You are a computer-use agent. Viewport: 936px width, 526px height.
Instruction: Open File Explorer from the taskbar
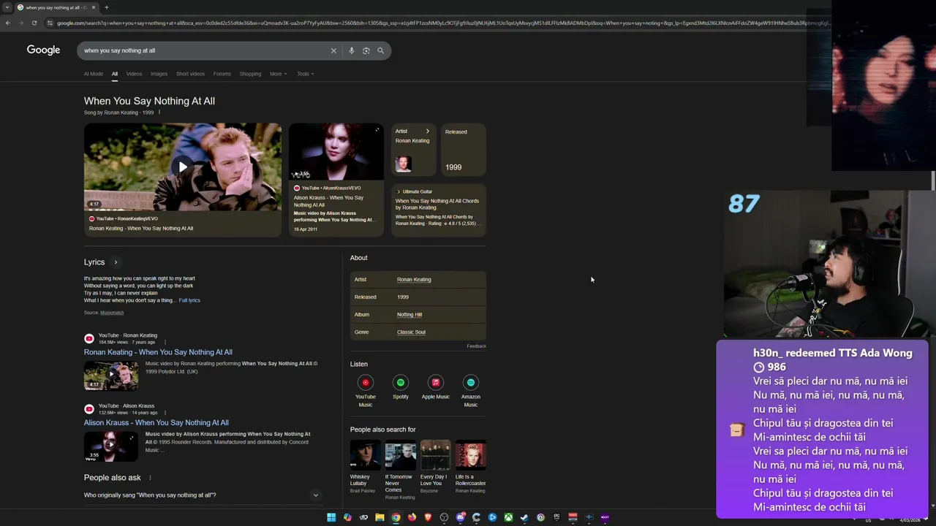point(380,517)
